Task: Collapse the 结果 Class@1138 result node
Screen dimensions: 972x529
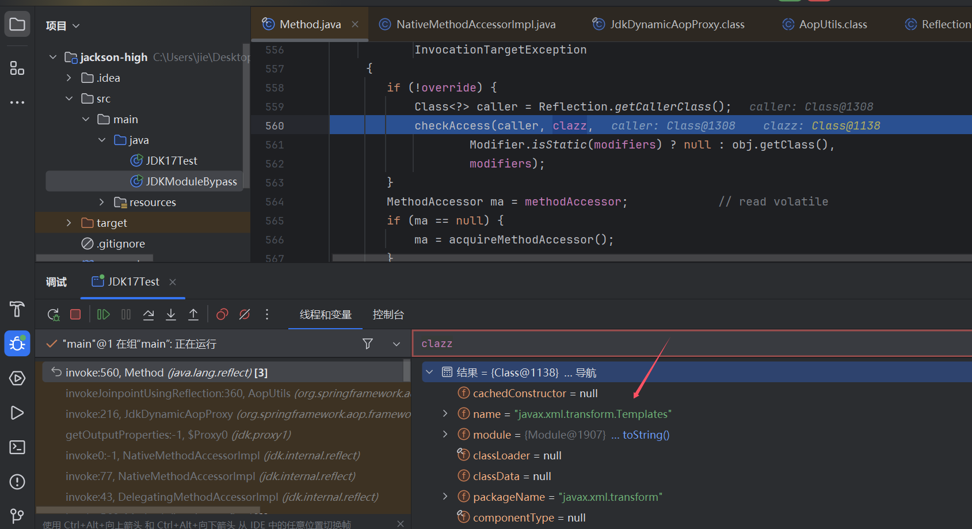Action: [x=429, y=372]
